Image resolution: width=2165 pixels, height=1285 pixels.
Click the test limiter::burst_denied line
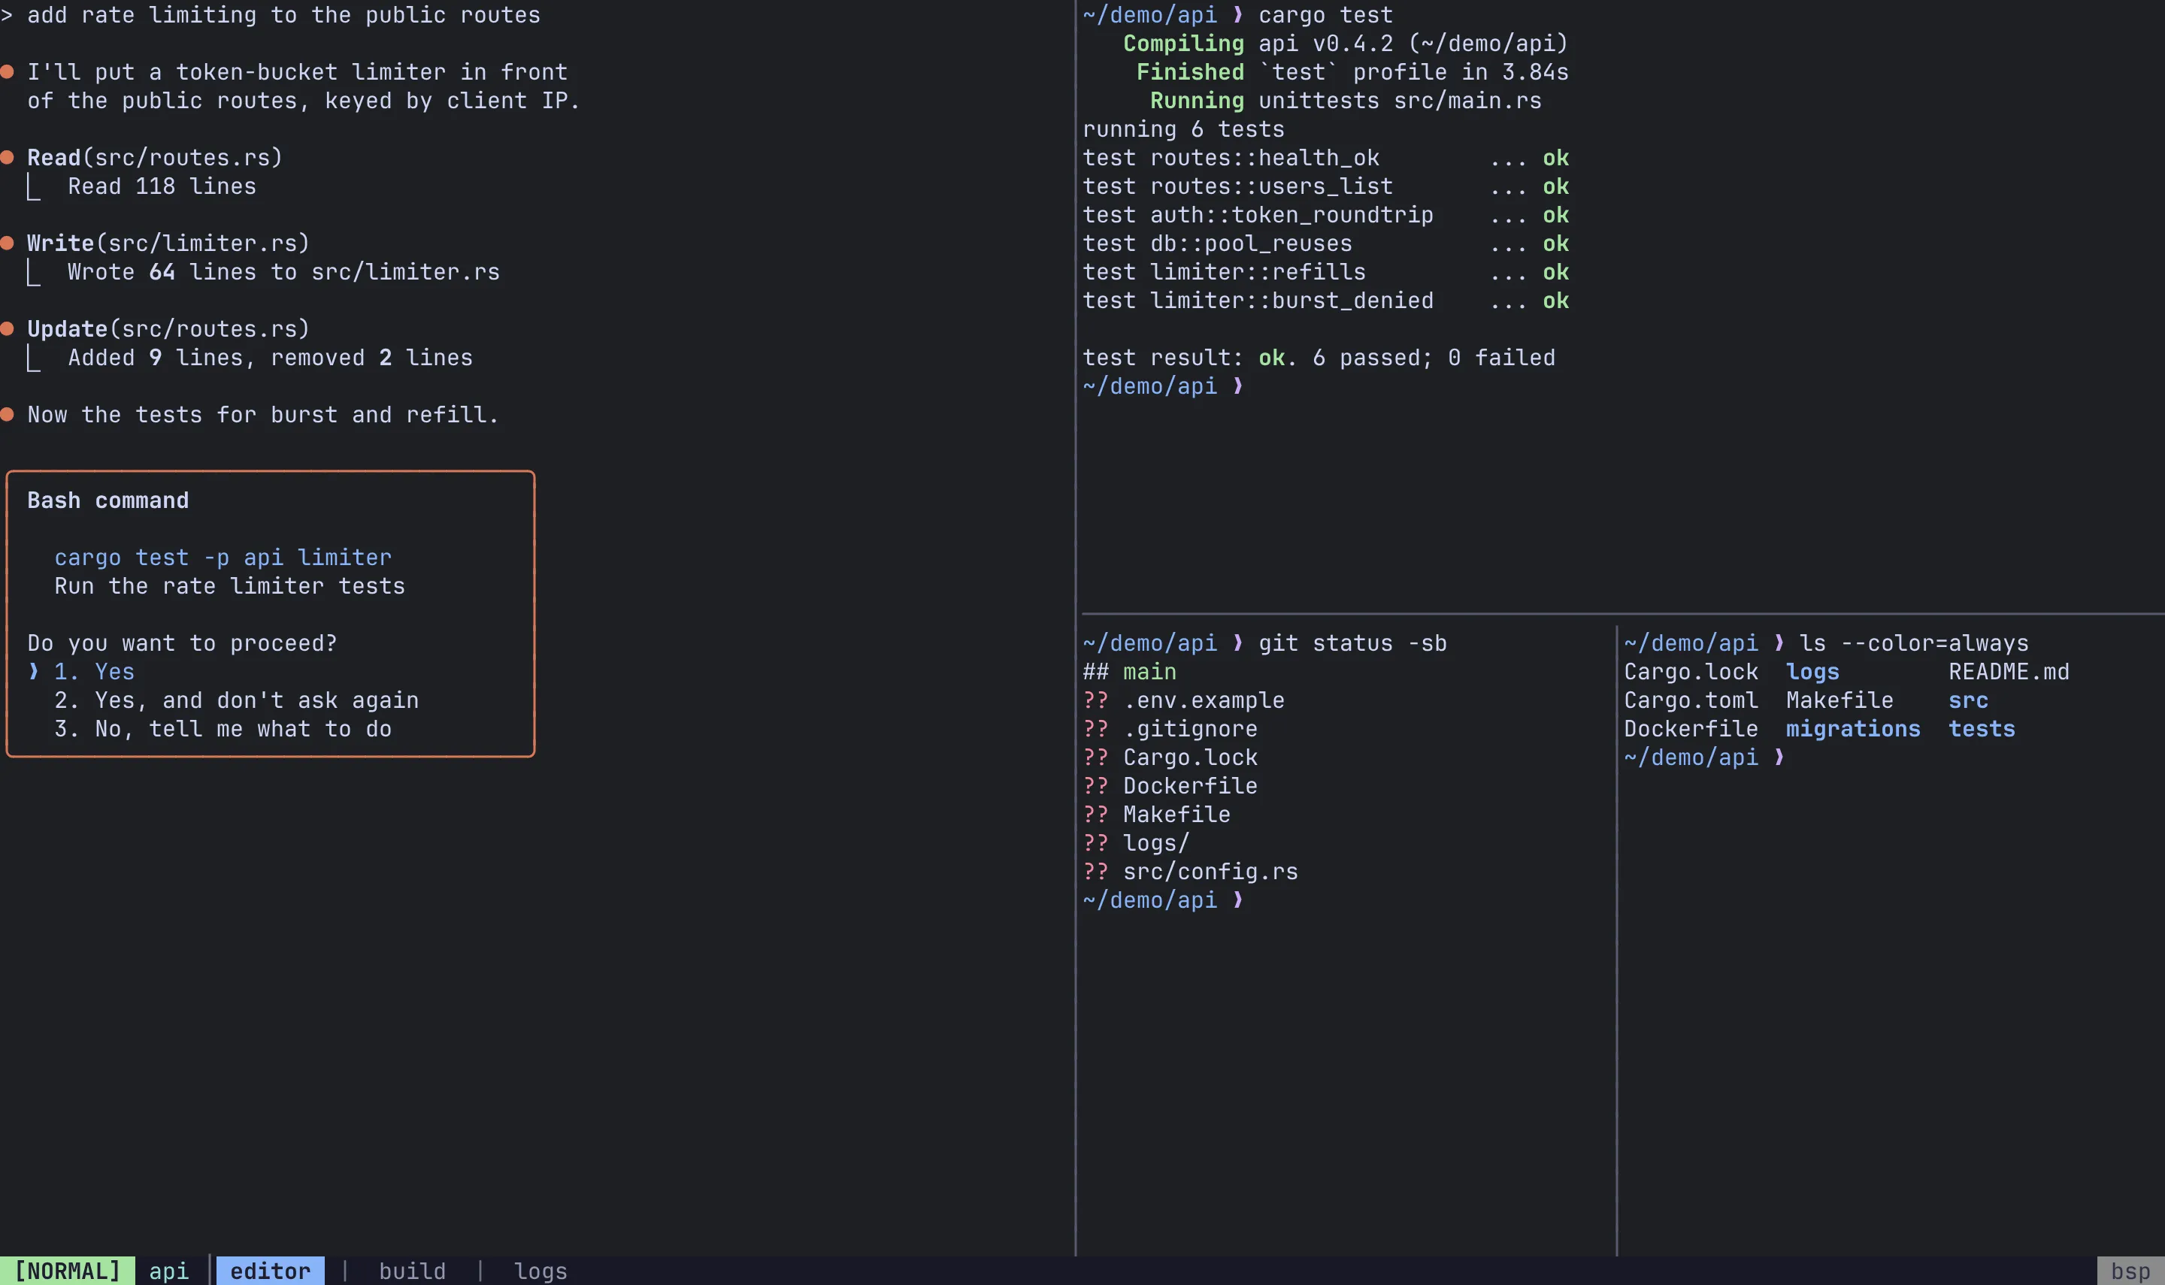(1326, 301)
